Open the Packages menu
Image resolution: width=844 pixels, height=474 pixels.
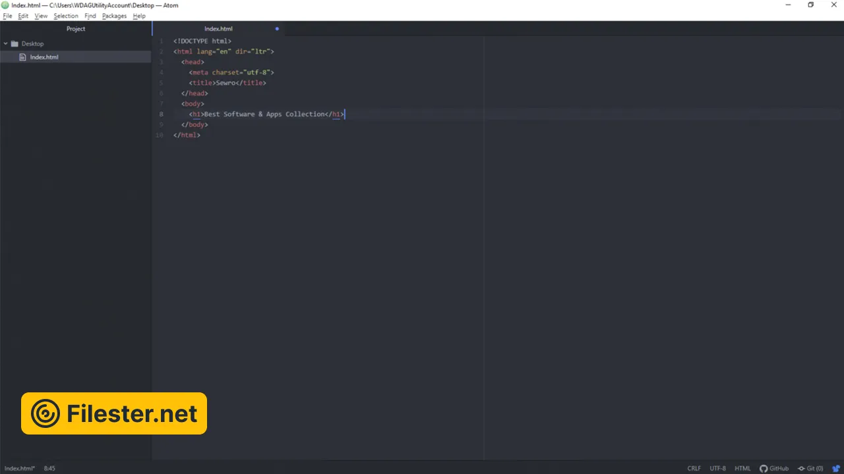click(x=114, y=16)
